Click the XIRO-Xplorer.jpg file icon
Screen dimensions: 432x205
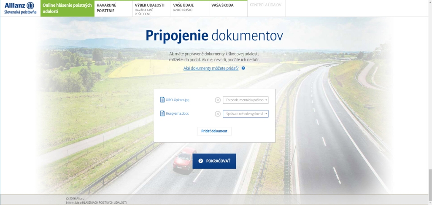point(162,100)
